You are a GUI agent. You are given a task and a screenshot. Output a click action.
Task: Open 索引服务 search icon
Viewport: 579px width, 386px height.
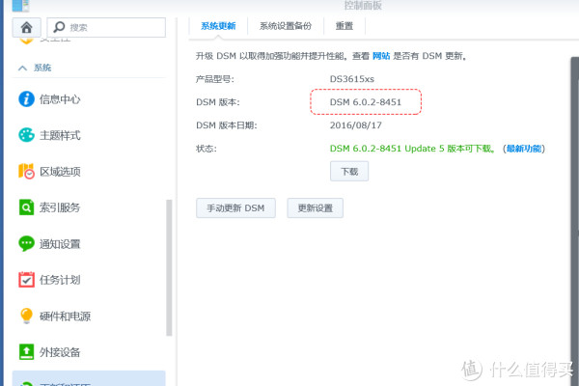(26, 207)
